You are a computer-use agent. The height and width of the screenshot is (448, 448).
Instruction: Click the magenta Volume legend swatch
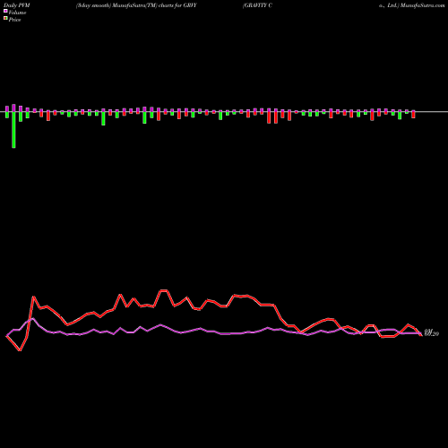[5, 12]
